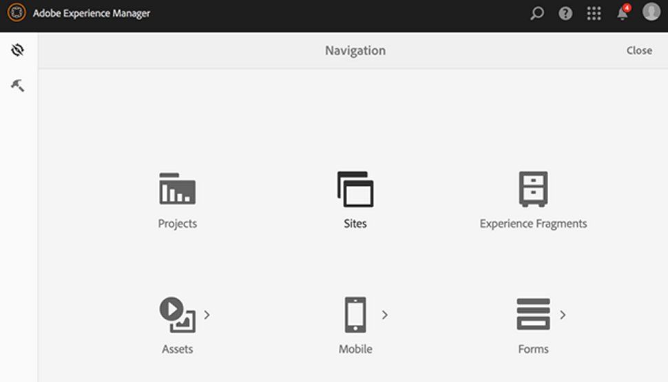The height and width of the screenshot is (382, 668).
Task: View notifications bell icon
Action: coord(622,14)
